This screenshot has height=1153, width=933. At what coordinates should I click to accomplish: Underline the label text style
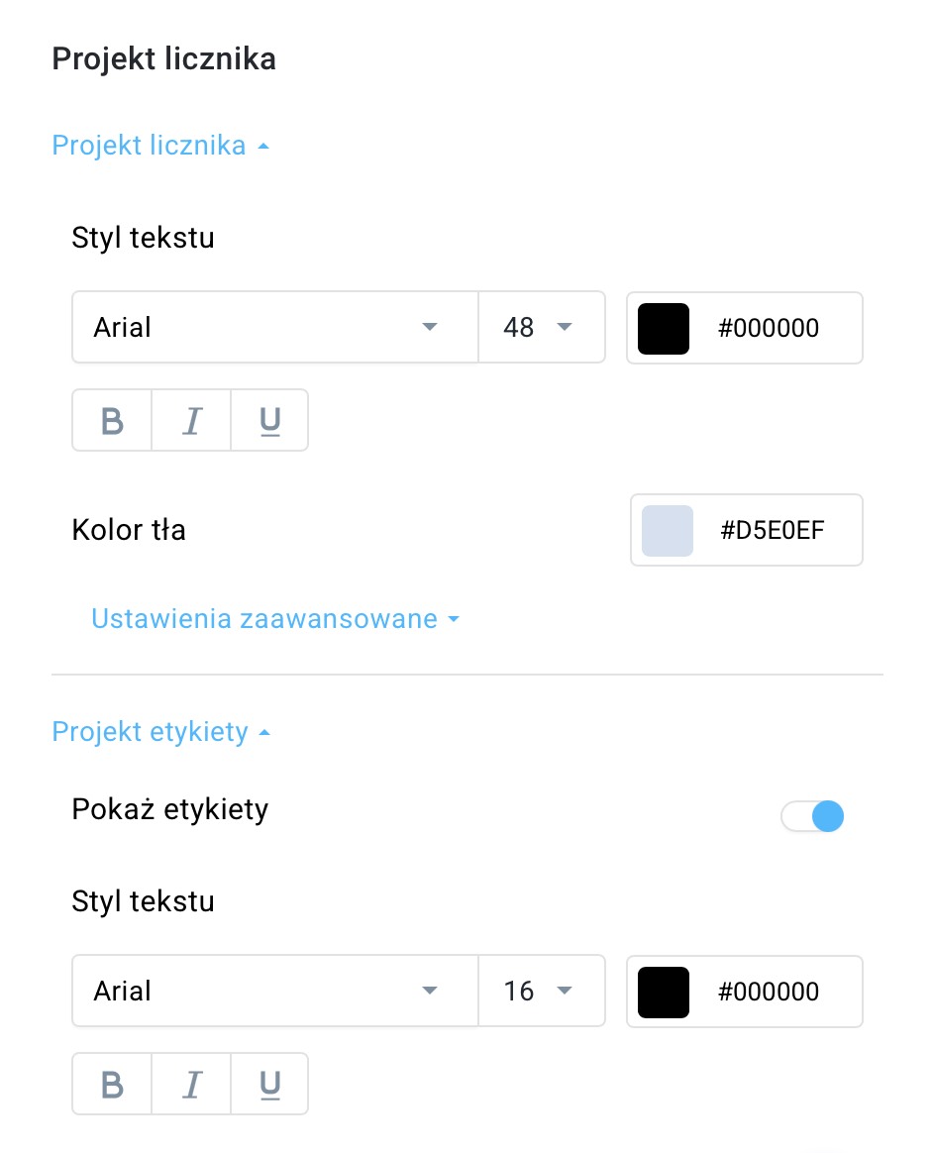(x=269, y=1084)
